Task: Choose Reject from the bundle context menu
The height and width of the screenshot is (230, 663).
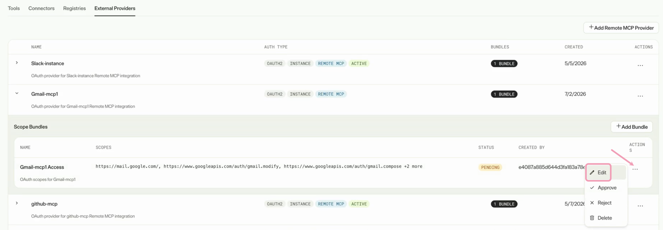Action: point(606,203)
